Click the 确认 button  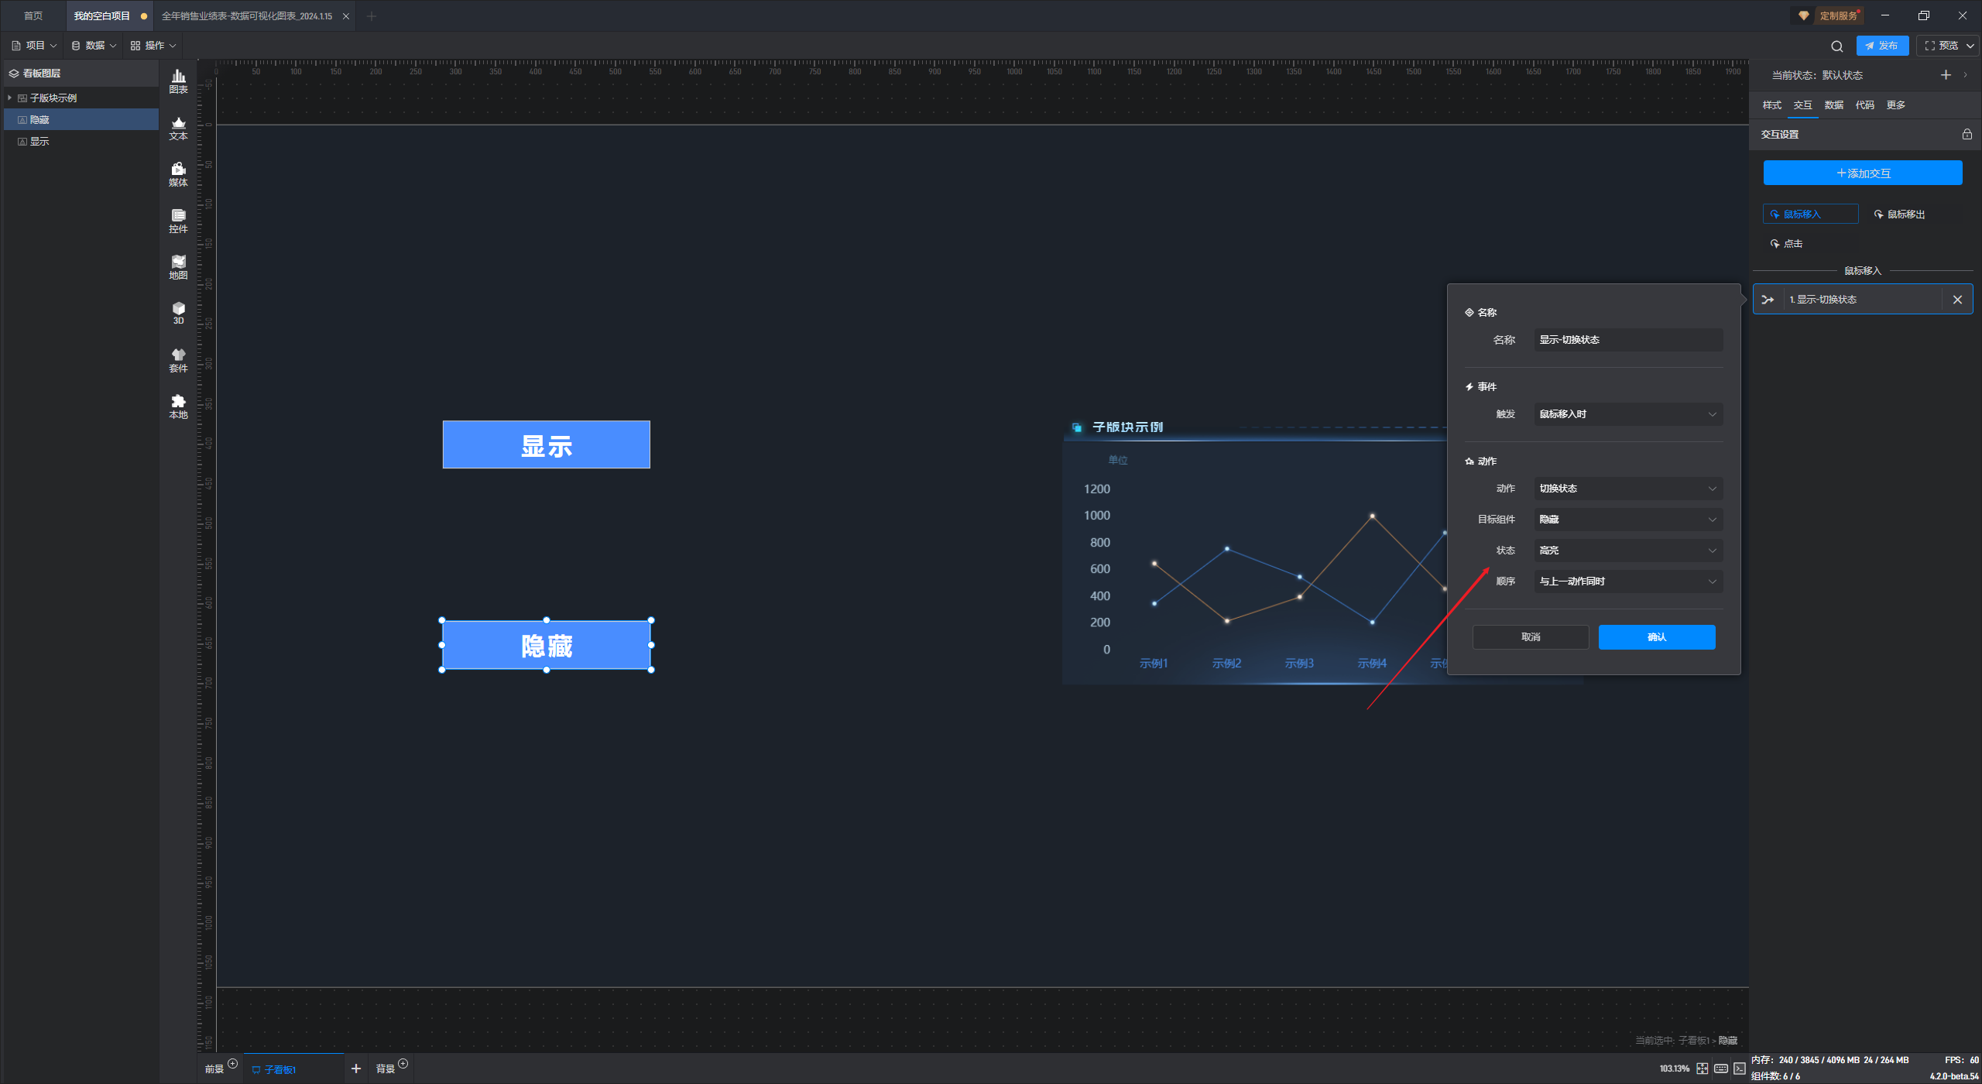[1656, 637]
